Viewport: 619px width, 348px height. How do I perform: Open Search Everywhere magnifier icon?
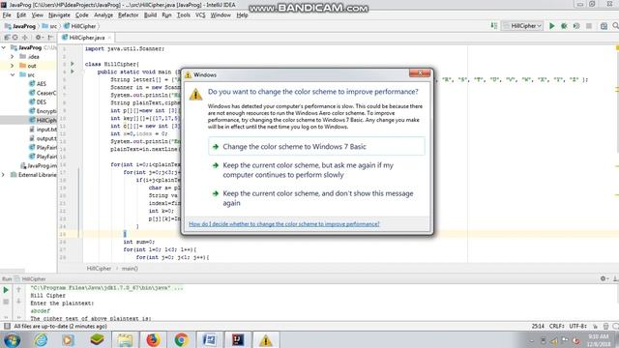[x=615, y=26]
